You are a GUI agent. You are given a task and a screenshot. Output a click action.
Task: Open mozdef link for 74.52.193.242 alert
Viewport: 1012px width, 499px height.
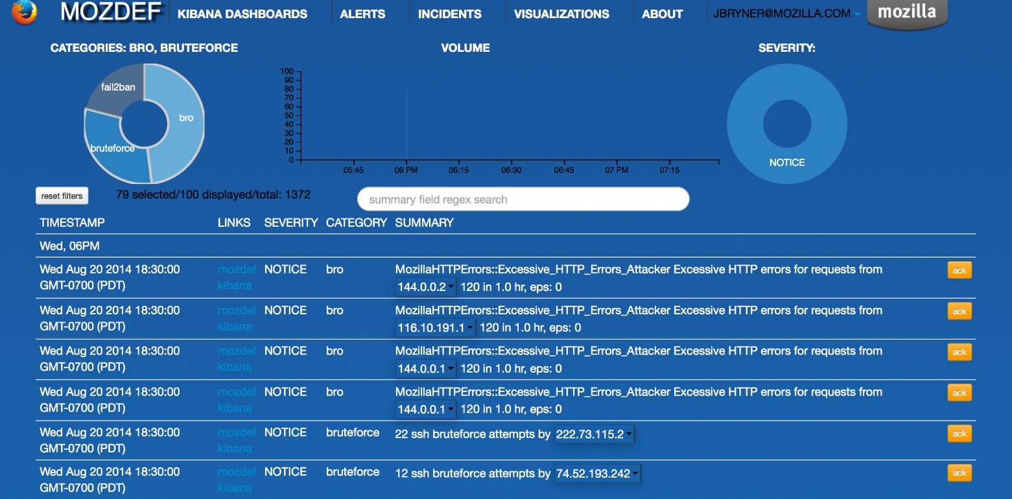pos(237,472)
